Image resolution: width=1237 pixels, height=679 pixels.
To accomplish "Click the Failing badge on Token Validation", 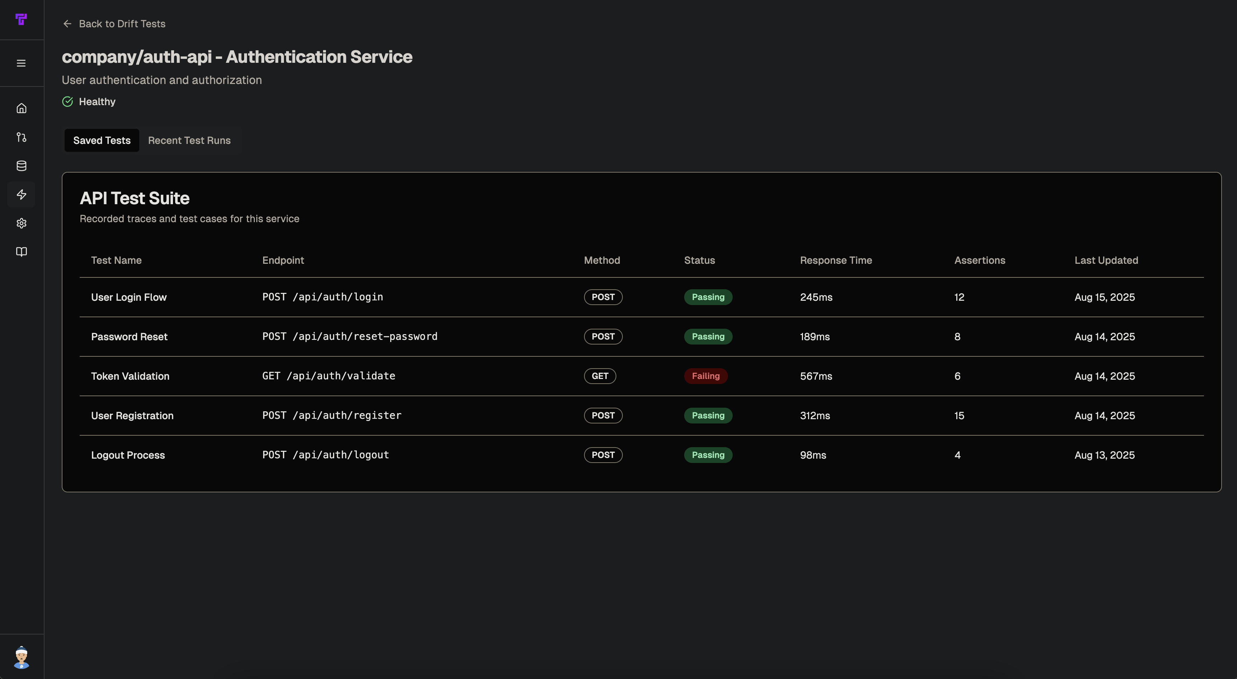I will 706,376.
